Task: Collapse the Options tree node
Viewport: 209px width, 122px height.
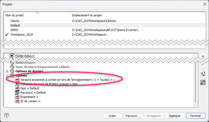Action: click(x=7, y=75)
